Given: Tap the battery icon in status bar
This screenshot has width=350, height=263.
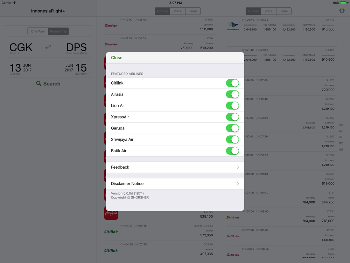Looking at the screenshot, I should point(343,3).
